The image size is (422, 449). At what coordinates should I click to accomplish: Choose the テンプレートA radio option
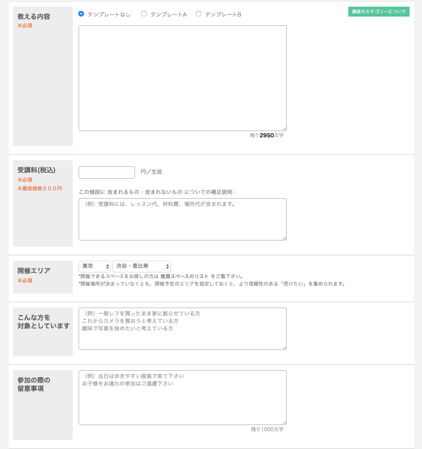pyautogui.click(x=144, y=14)
